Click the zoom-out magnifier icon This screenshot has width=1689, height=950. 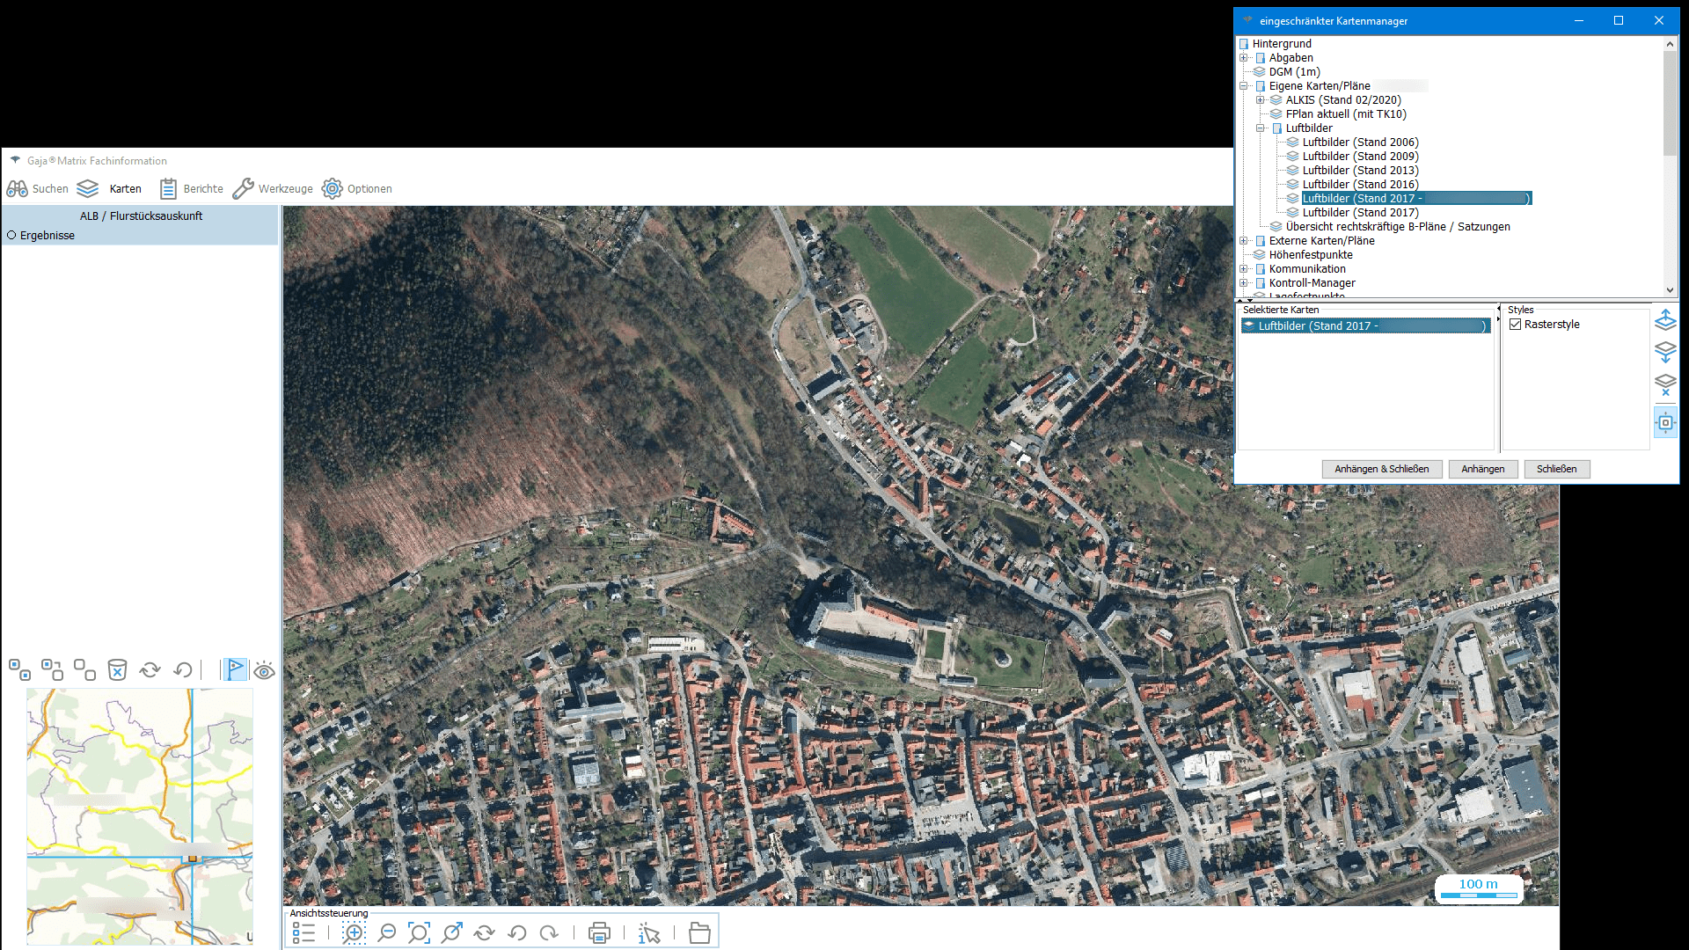386,933
